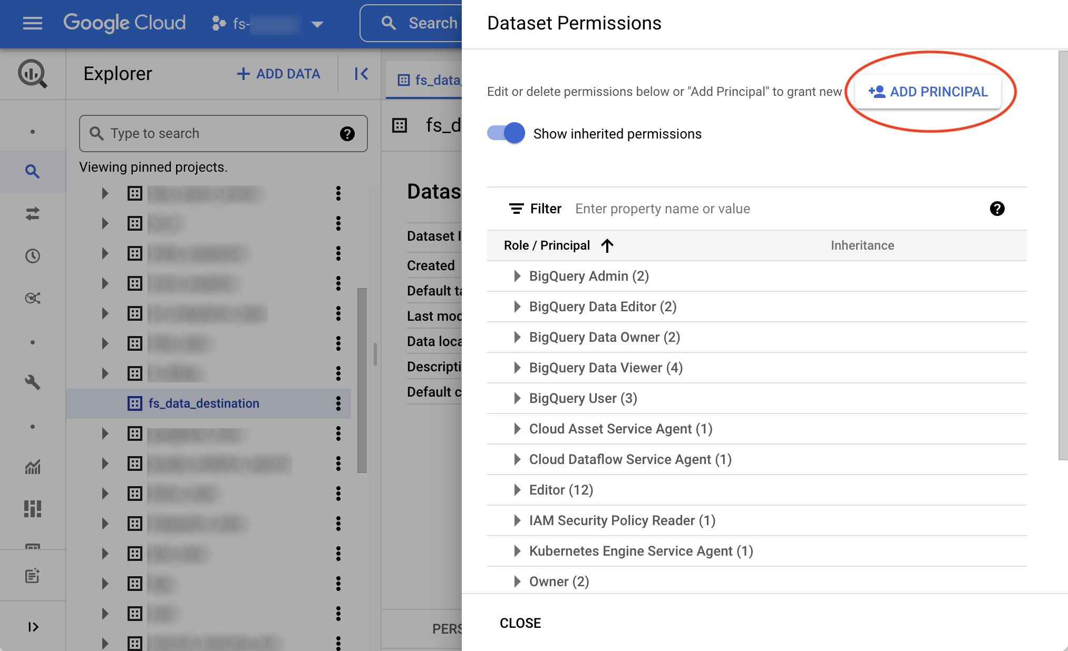Expand BigQuery Data Editor (2) role

coord(517,307)
